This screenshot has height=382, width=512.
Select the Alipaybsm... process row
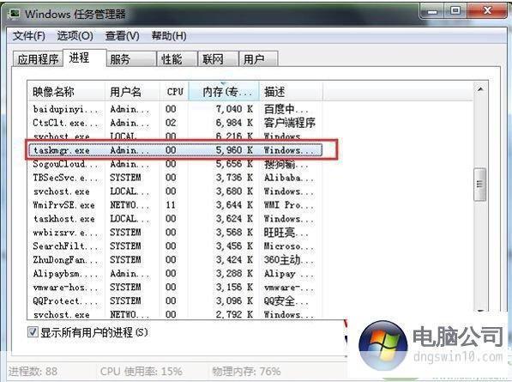pyautogui.click(x=175, y=274)
